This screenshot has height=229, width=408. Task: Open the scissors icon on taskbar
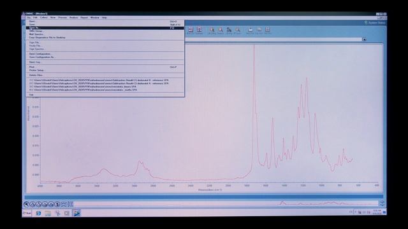(57, 213)
